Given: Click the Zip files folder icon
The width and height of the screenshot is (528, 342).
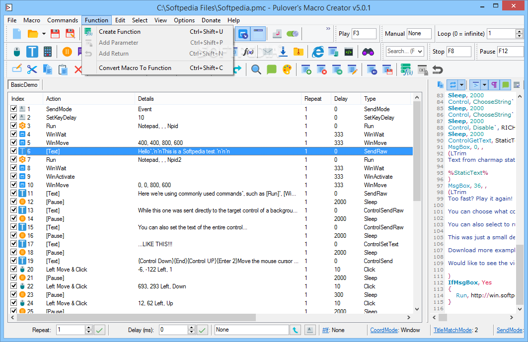Looking at the screenshot, I should coord(299,52).
